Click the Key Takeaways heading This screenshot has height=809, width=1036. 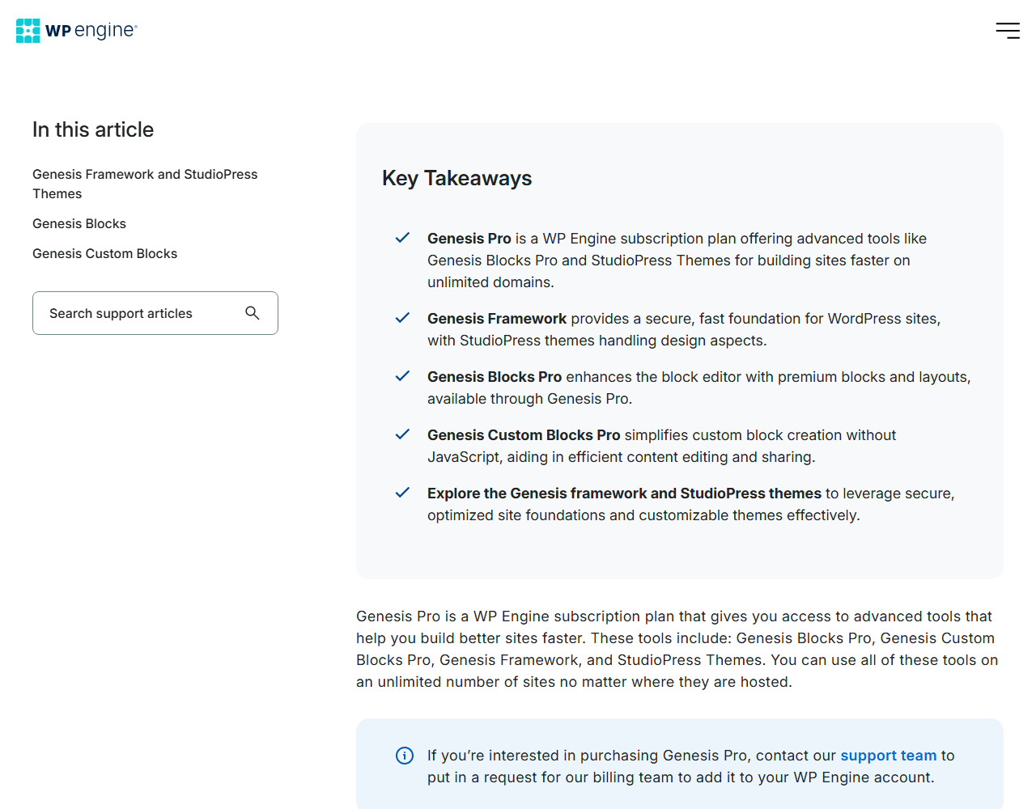coord(456,178)
